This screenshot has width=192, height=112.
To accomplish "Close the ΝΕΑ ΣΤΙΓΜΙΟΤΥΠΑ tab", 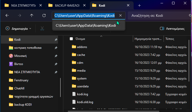I will (x=40, y=5).
